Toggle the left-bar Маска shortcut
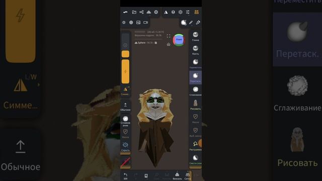 [125, 133]
